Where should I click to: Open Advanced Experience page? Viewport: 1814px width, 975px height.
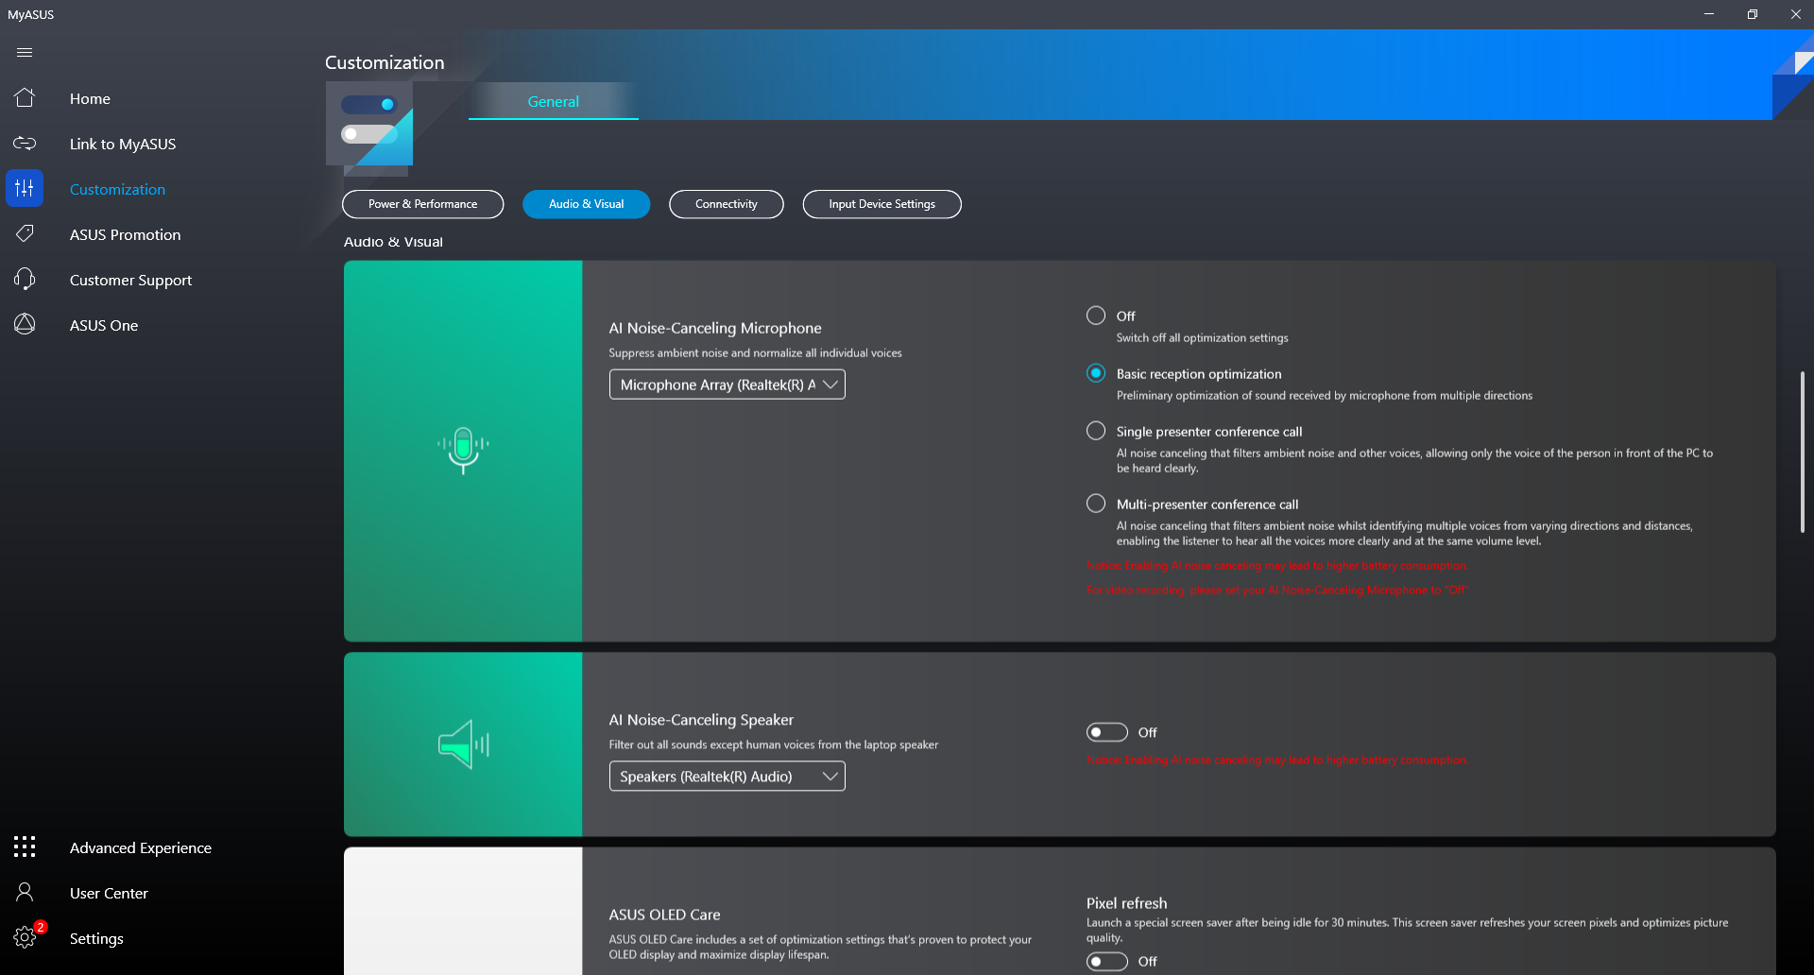click(x=141, y=847)
